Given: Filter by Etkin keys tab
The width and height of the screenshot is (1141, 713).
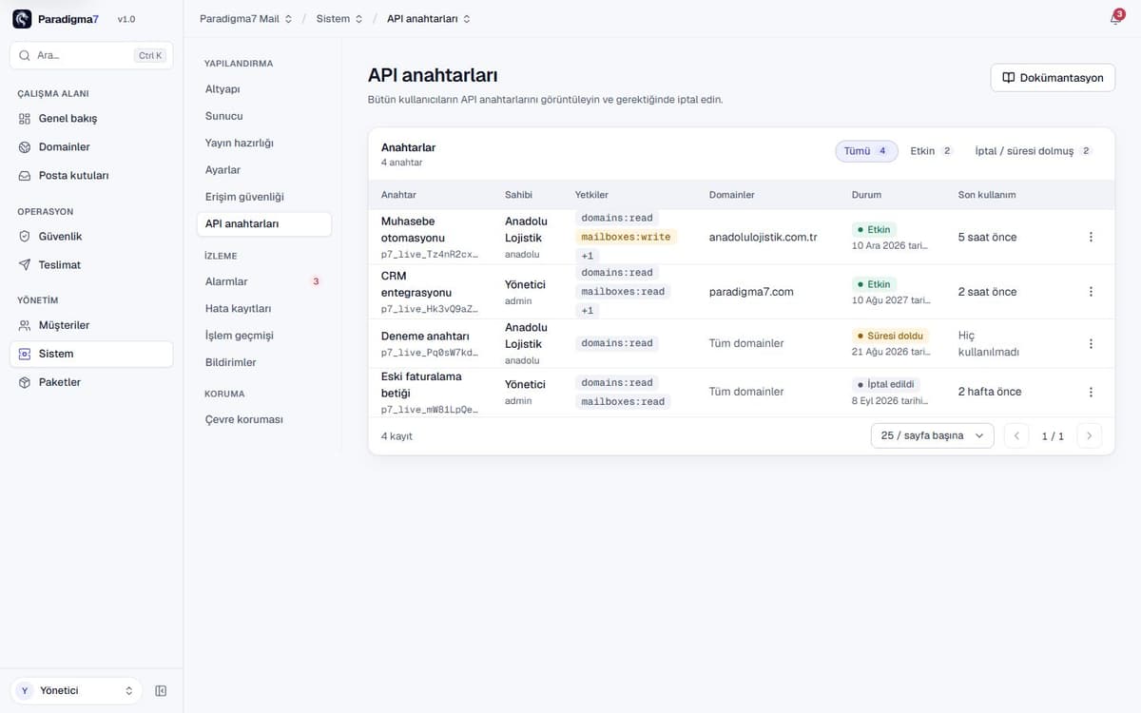Looking at the screenshot, I should pyautogui.click(x=932, y=151).
